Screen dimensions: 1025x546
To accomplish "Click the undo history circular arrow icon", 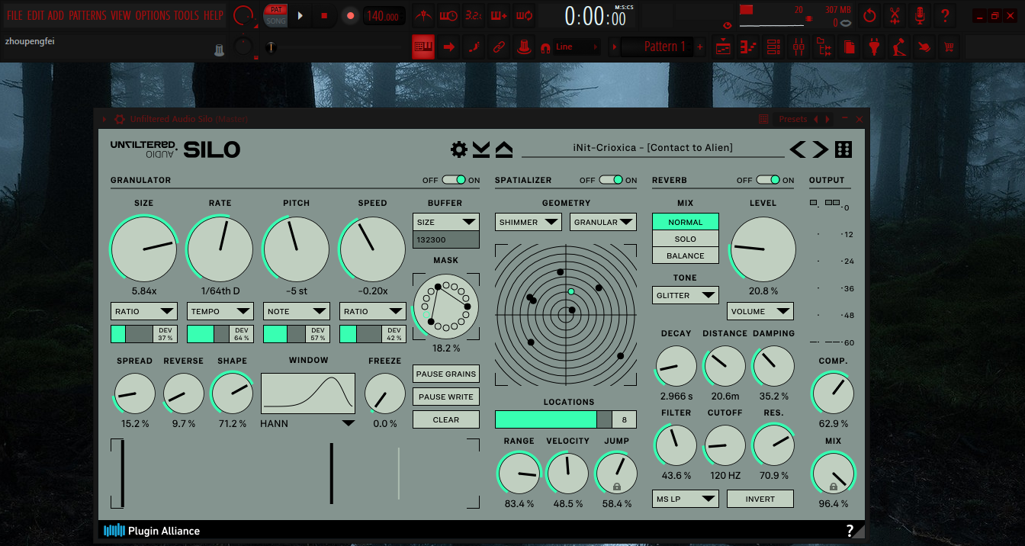I will 869,14.
